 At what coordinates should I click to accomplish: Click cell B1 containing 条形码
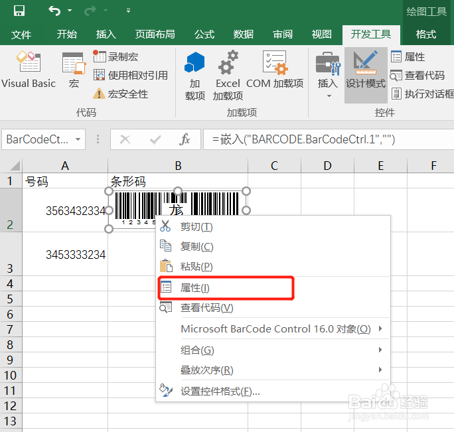coord(178,181)
